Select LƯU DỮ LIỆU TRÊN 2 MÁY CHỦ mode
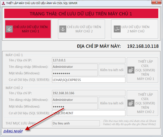Screen dimensions: 163x137 coord(135,29)
